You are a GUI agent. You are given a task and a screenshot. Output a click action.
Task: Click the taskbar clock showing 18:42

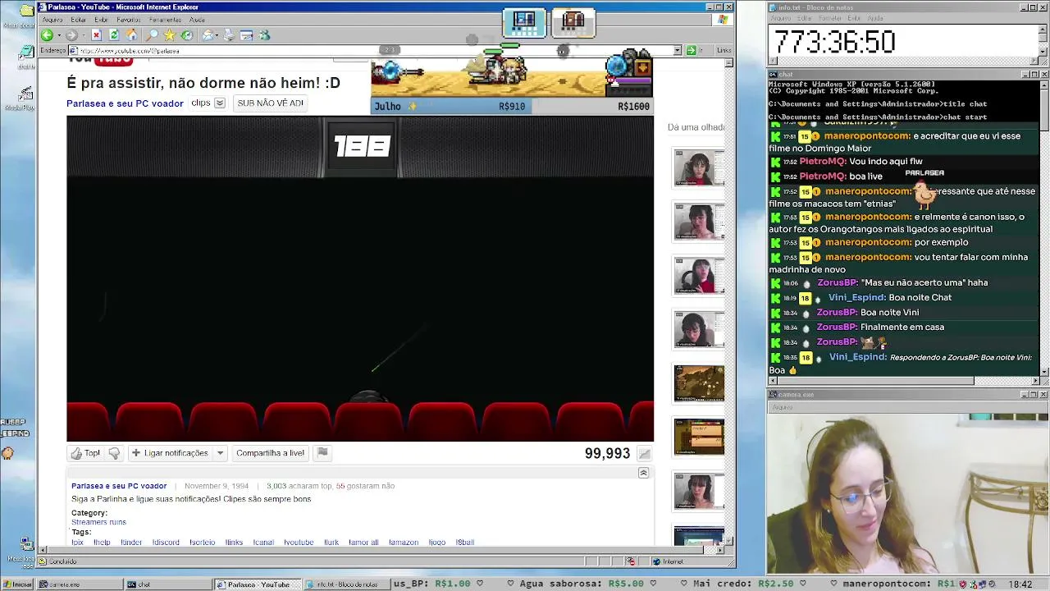(1020, 584)
